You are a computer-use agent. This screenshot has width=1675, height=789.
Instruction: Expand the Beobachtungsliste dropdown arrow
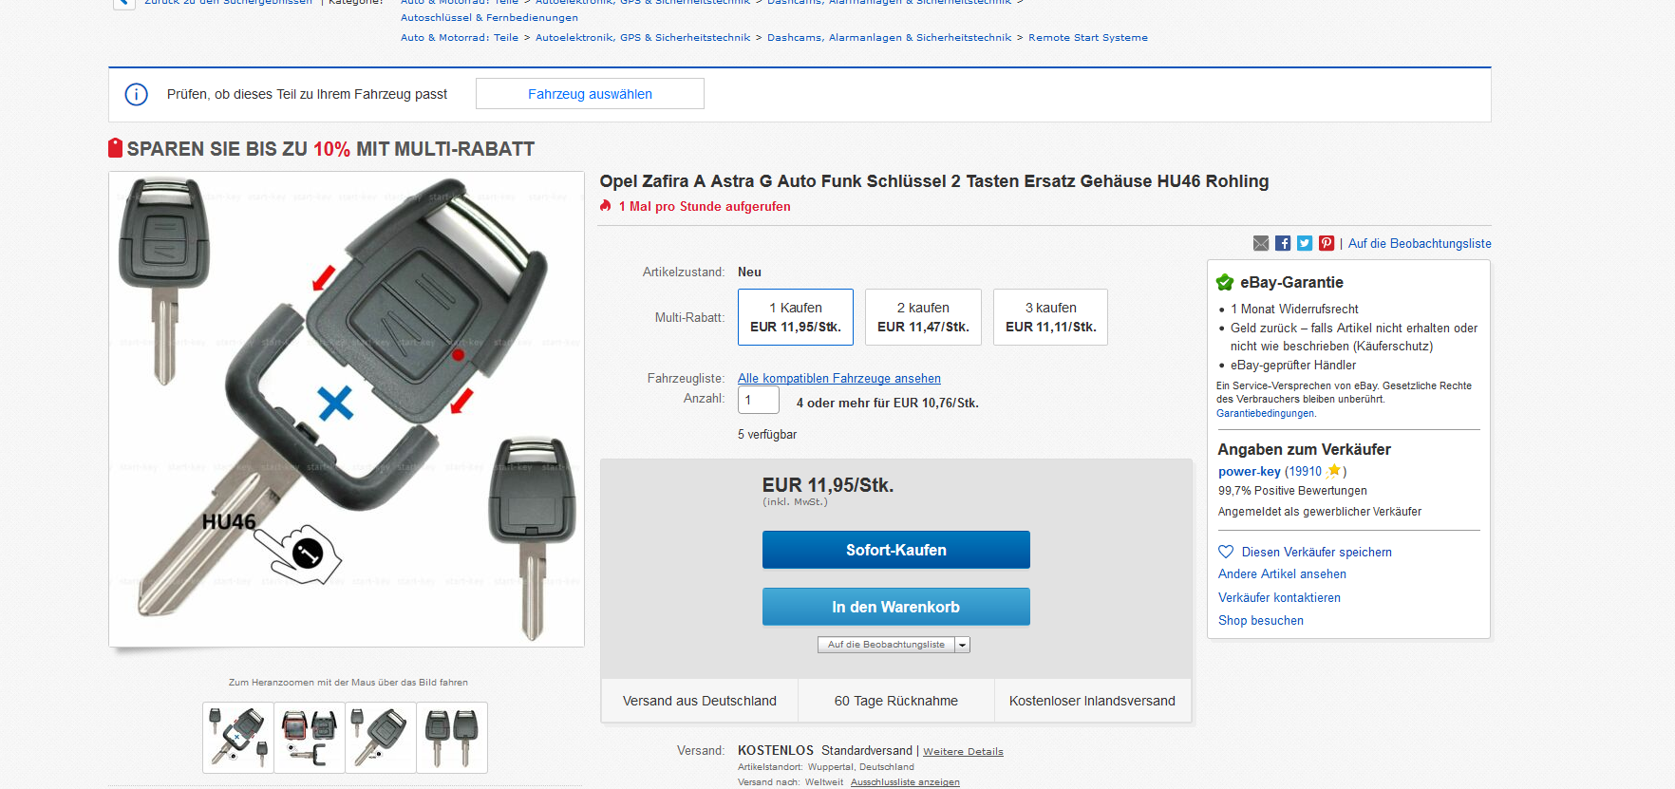coord(963,645)
